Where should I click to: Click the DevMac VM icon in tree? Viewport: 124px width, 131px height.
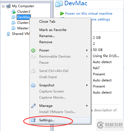(x=14, y=17)
